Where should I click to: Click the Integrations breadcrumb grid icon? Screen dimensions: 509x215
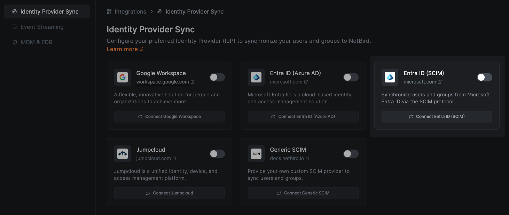tap(108, 11)
